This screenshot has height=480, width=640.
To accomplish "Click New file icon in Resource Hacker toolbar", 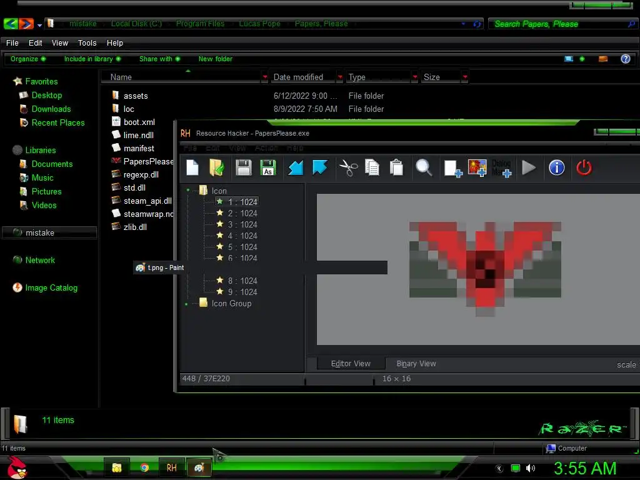I will tap(192, 167).
